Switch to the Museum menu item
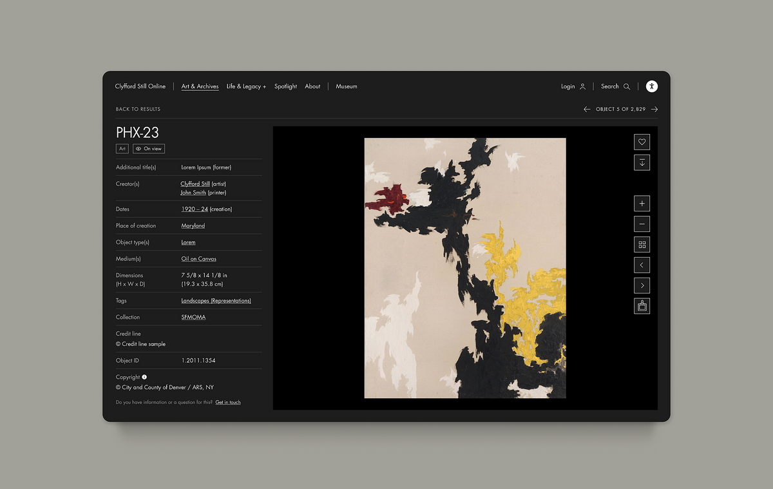The height and width of the screenshot is (489, 773). tap(346, 86)
